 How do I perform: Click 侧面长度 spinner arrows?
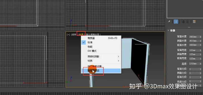[x=200, y=41]
